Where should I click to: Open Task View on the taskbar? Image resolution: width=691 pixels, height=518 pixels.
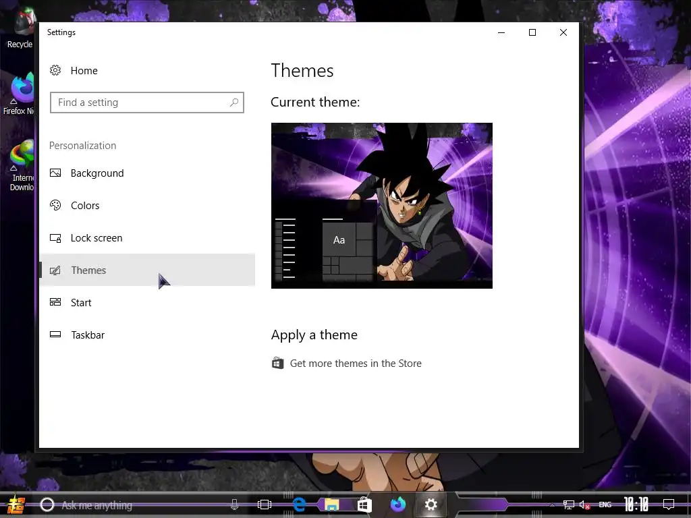coord(265,505)
